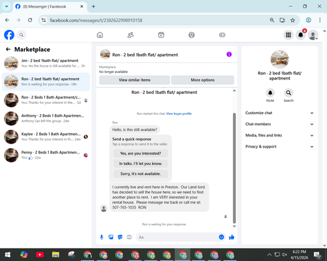This screenshot has width=327, height=261.
Task: Click More options button
Action: point(203,80)
